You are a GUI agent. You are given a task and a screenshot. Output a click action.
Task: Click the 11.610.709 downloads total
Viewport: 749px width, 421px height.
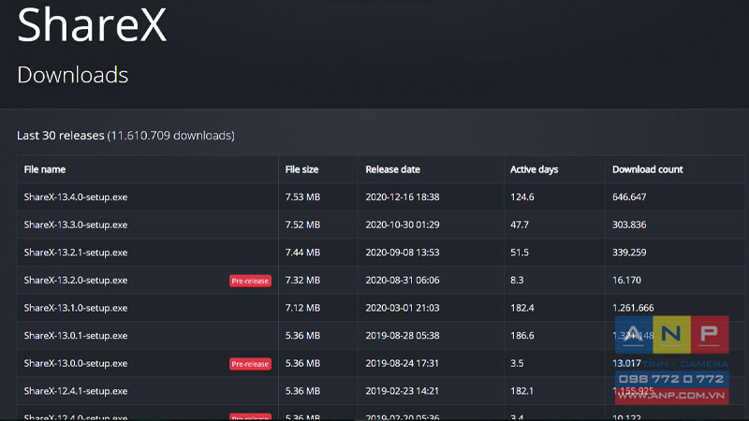(x=171, y=136)
